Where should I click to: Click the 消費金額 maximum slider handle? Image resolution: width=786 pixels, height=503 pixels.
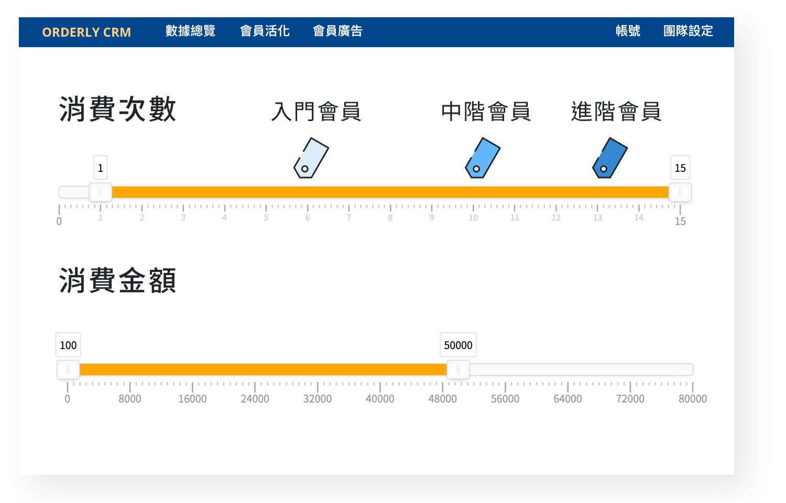click(x=458, y=370)
